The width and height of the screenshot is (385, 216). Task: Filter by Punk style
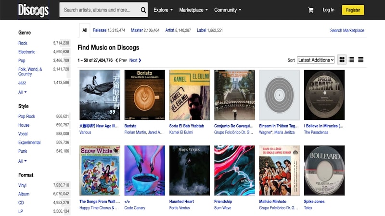(23, 151)
